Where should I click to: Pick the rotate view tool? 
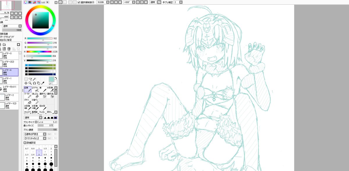coord(34,83)
